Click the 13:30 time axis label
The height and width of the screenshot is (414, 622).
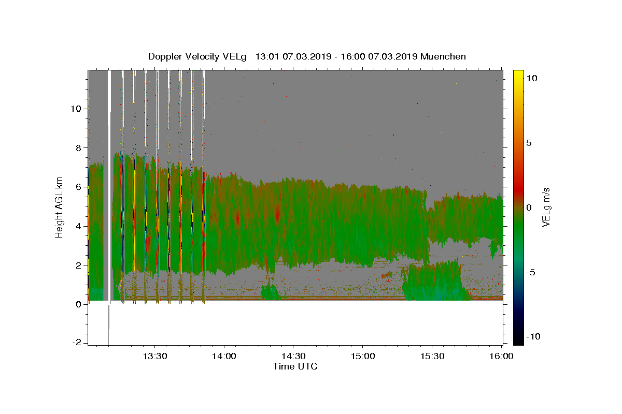pyautogui.click(x=154, y=357)
